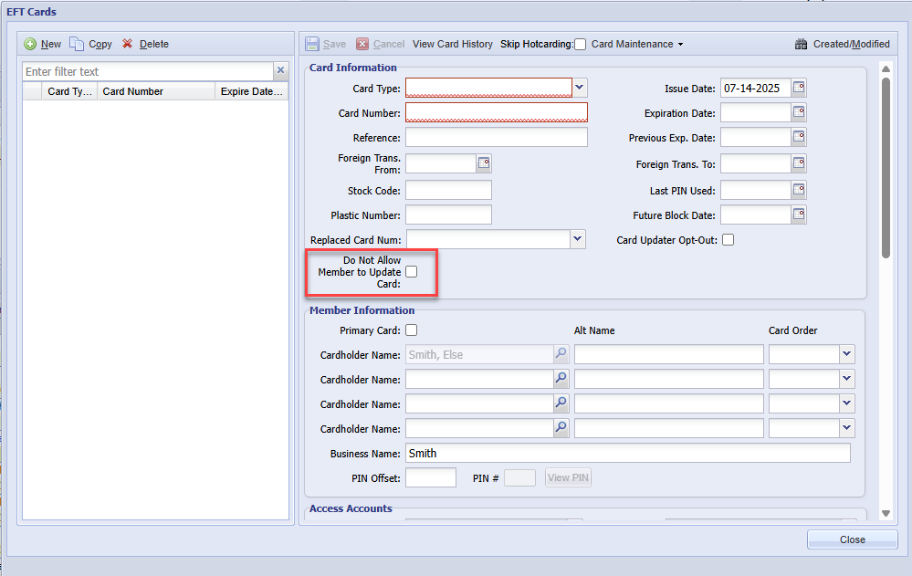Click the first Cardholder Name search icon
The width and height of the screenshot is (912, 576).
point(561,354)
